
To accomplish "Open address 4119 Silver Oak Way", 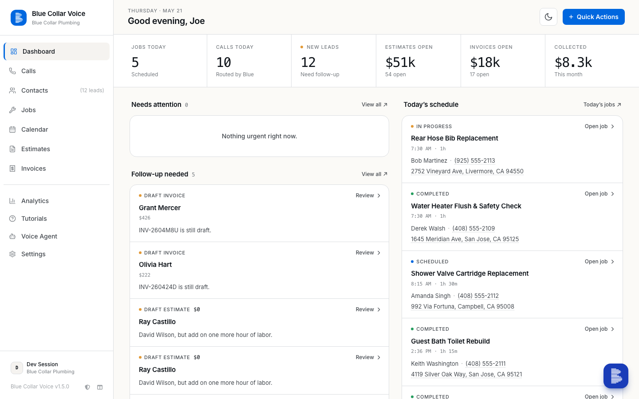I will tap(466, 374).
